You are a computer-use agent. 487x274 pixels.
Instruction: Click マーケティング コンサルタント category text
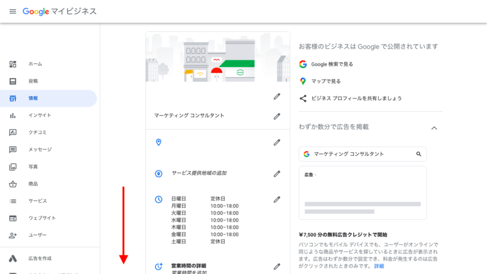click(189, 116)
